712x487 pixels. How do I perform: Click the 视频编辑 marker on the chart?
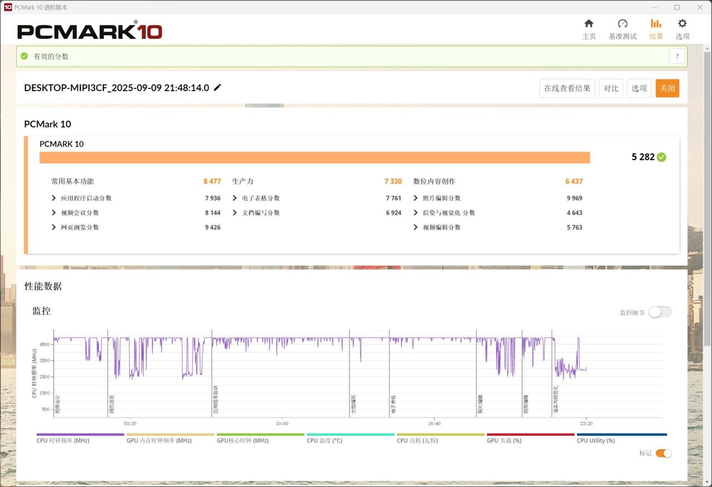526,404
